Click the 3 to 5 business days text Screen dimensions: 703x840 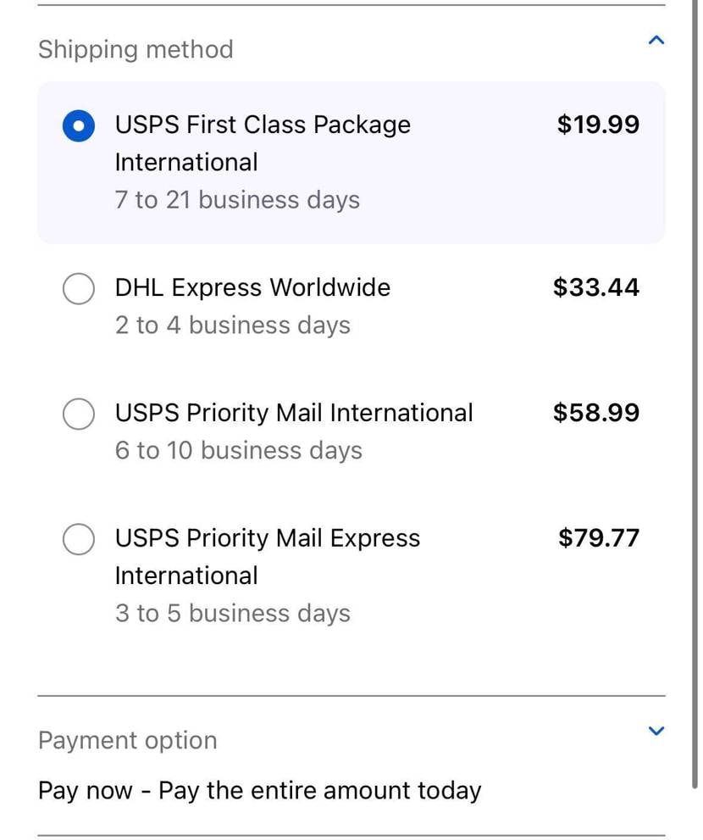(233, 614)
